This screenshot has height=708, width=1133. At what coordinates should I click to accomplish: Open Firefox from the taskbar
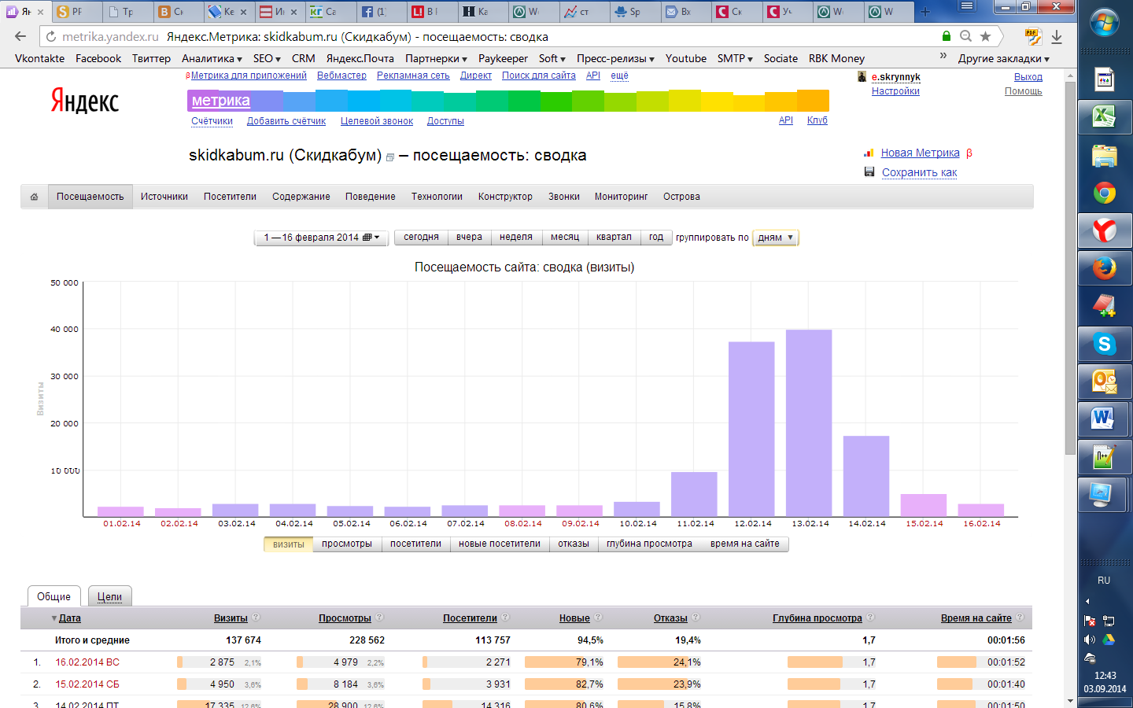pos(1105,268)
